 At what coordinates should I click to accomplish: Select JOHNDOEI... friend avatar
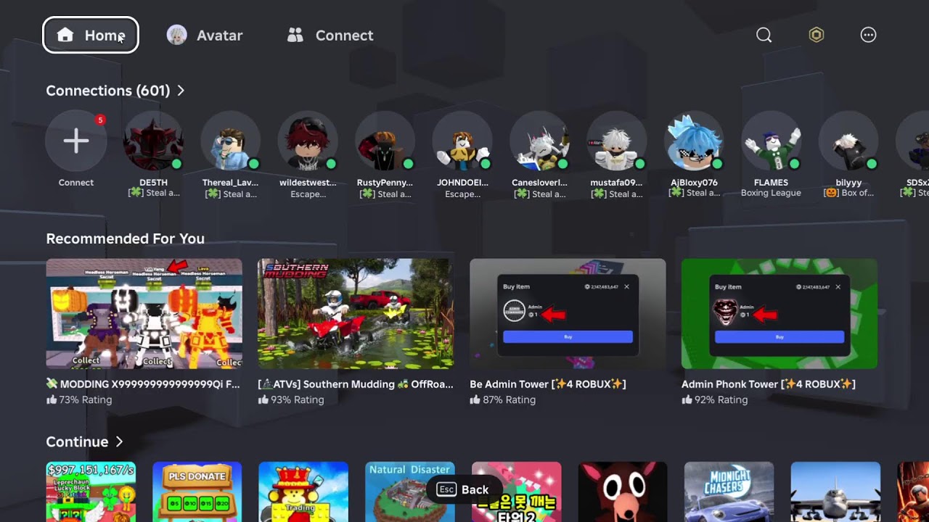[462, 141]
